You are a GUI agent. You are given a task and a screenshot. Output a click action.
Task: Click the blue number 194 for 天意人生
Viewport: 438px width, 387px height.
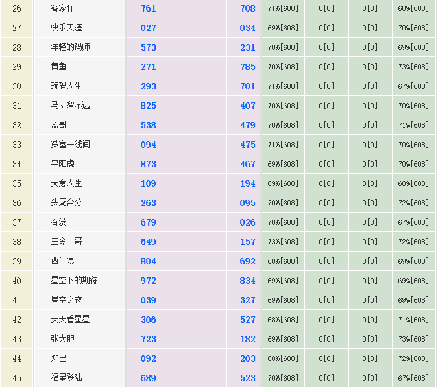[248, 183]
